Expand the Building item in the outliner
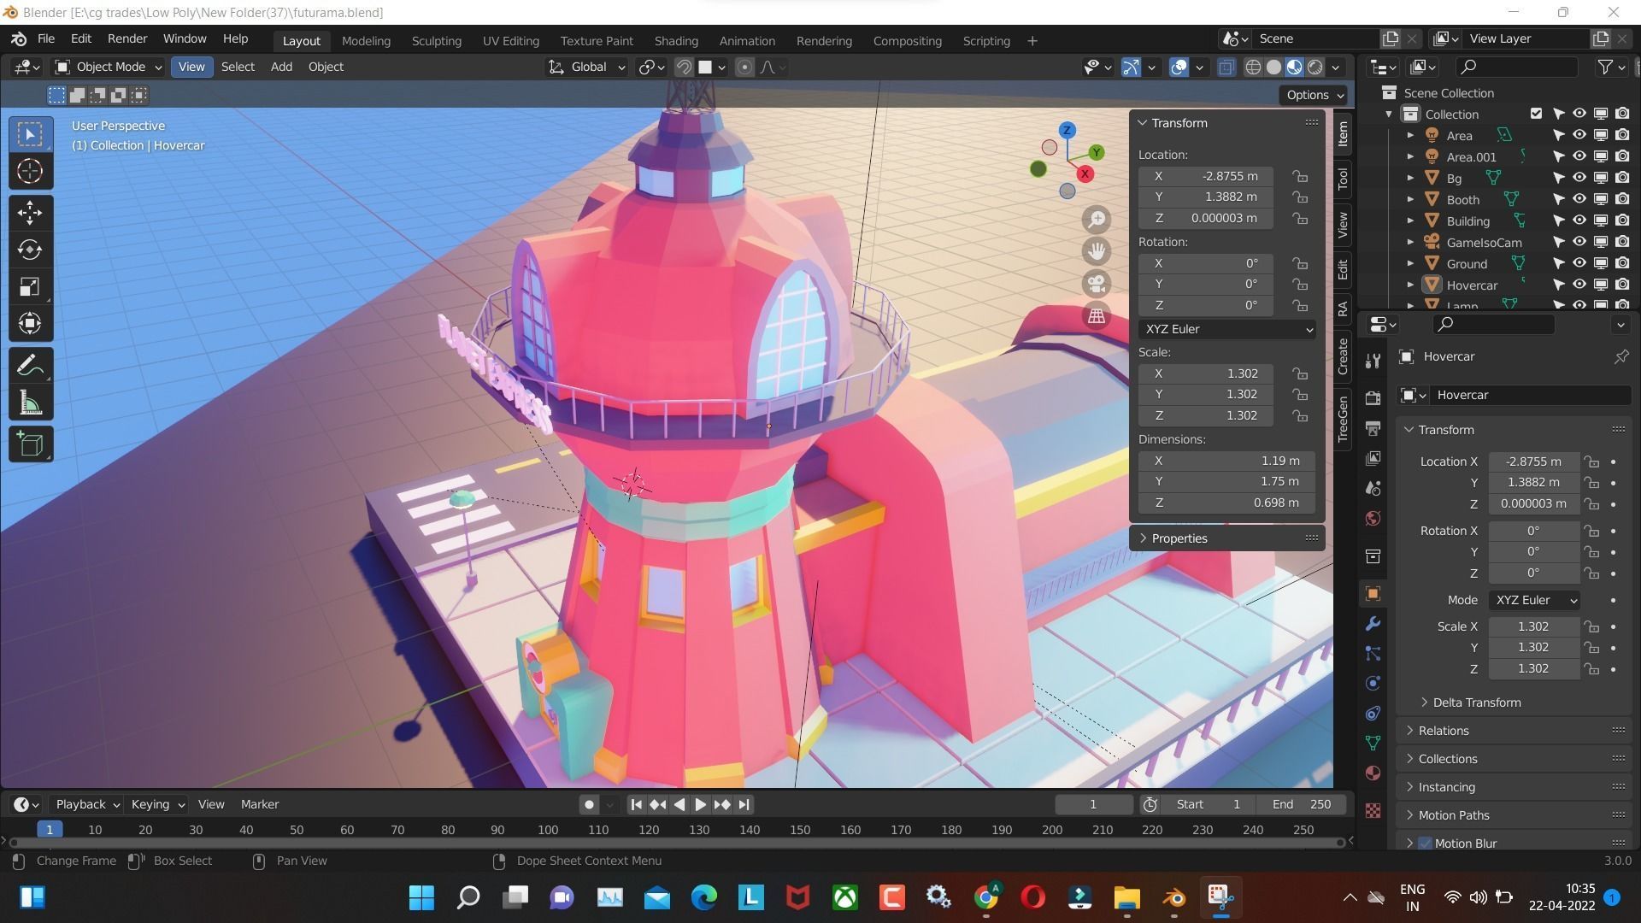This screenshot has height=923, width=1641. click(1410, 220)
